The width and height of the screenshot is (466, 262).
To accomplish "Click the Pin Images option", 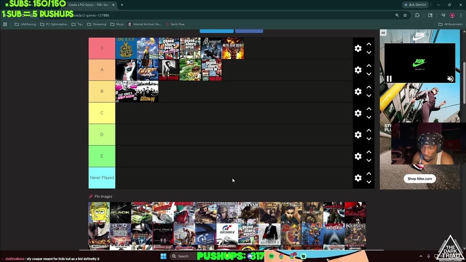I will coord(100,196).
